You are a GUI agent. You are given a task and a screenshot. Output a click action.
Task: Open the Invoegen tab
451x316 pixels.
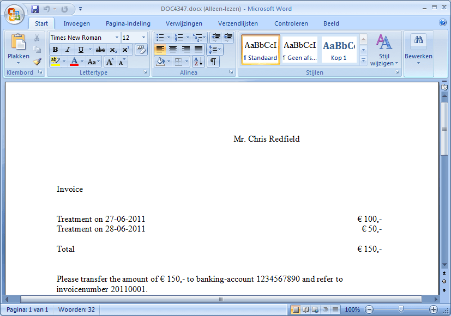pos(76,23)
